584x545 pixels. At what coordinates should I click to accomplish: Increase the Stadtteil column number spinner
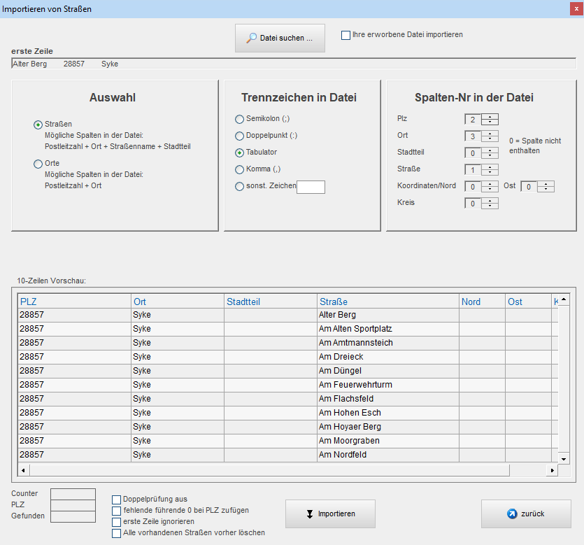(x=490, y=150)
